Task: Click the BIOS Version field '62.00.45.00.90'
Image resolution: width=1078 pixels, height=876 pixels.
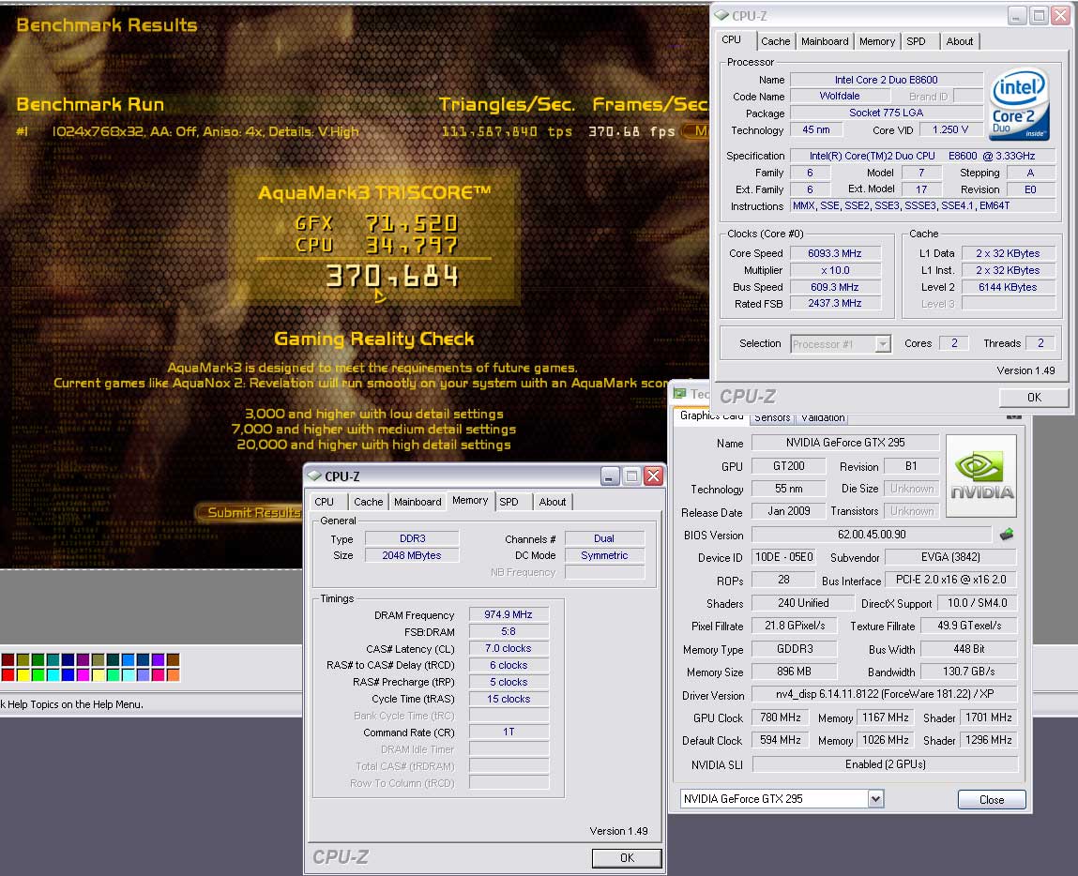Action: pos(871,534)
